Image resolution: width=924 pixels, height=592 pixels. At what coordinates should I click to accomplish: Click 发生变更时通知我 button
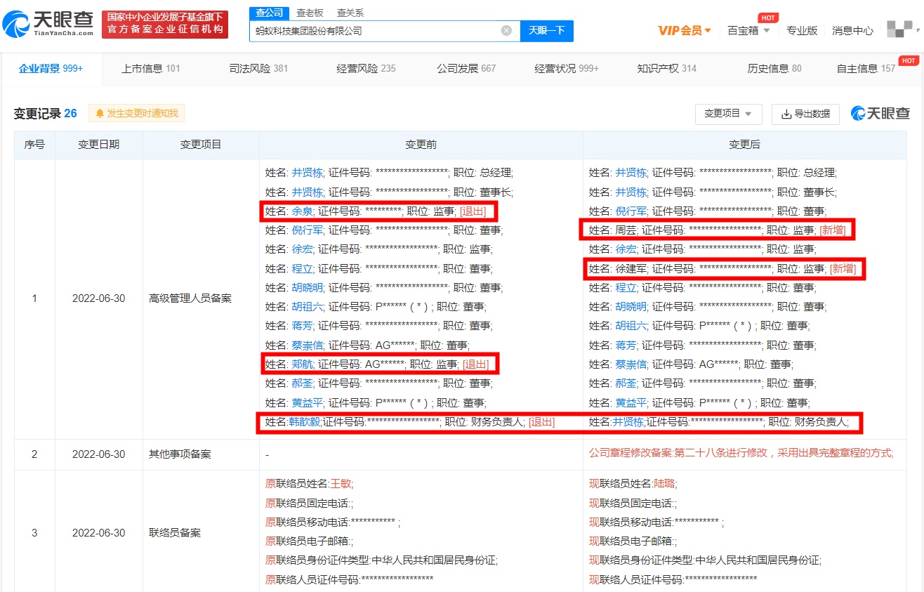point(137,113)
